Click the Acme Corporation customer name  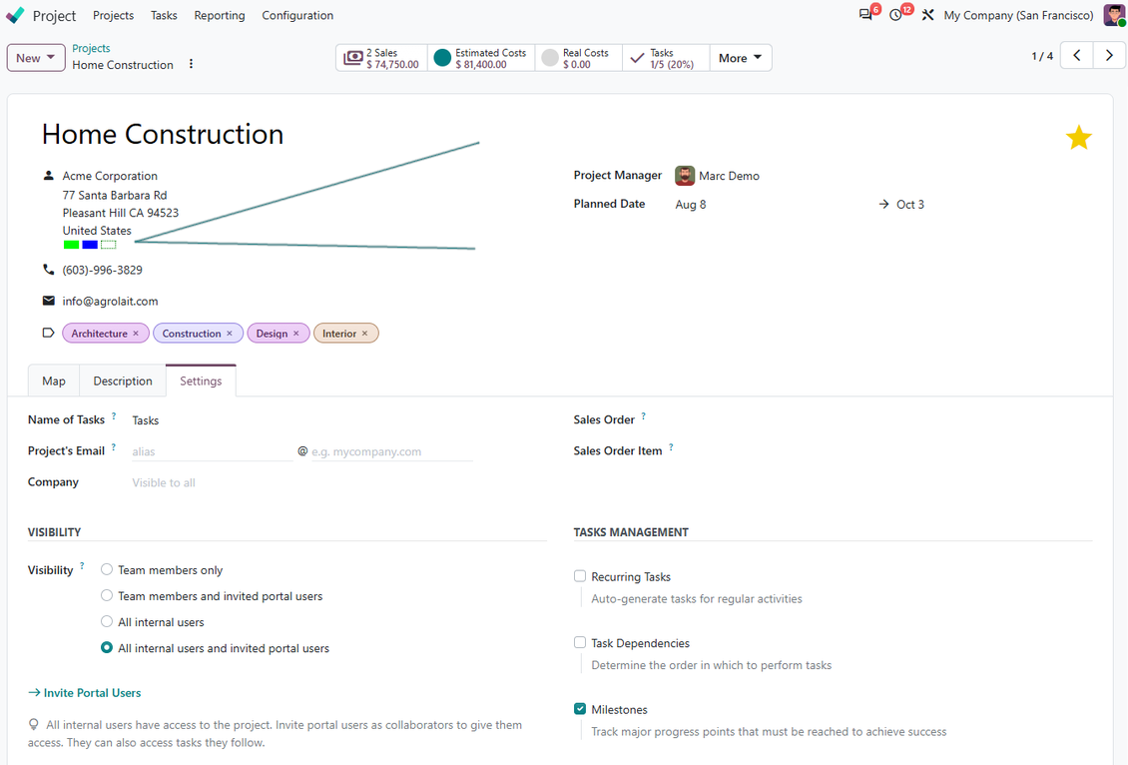[110, 176]
